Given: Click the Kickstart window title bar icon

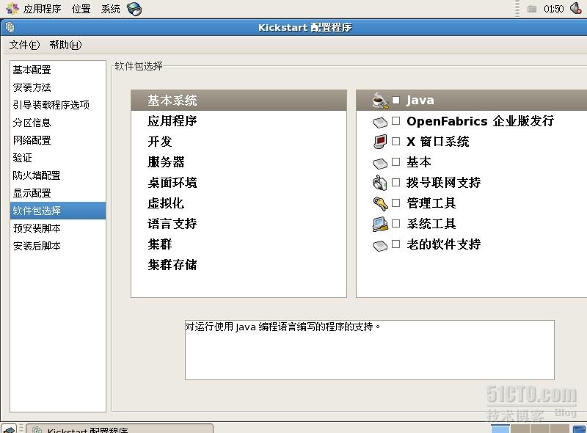Looking at the screenshot, I should (10, 27).
